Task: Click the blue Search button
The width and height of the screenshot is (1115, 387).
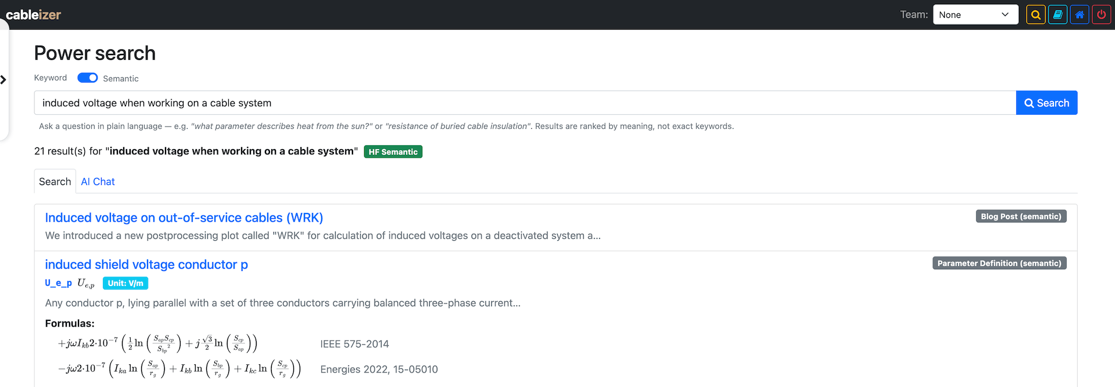Action: [x=1046, y=103]
